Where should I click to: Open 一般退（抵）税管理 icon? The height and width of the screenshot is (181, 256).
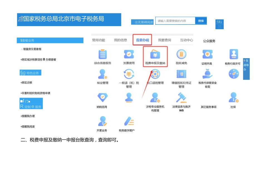129,74
